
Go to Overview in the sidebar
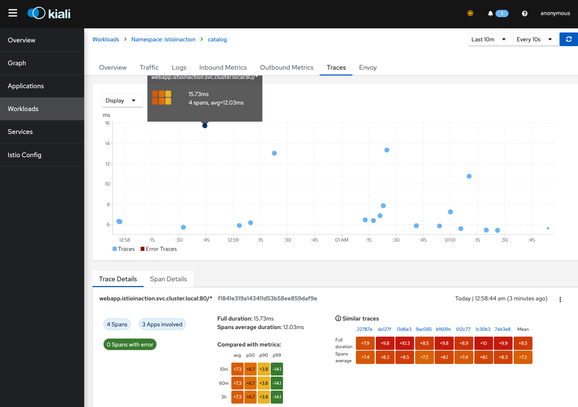42,40
